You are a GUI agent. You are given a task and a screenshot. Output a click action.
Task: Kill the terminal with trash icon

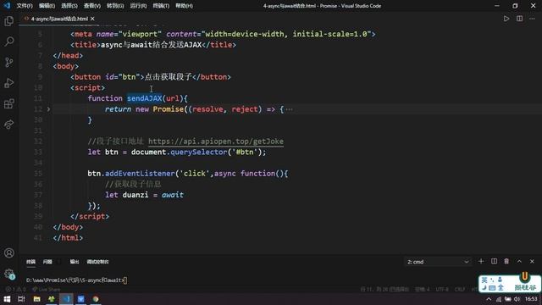(x=506, y=262)
